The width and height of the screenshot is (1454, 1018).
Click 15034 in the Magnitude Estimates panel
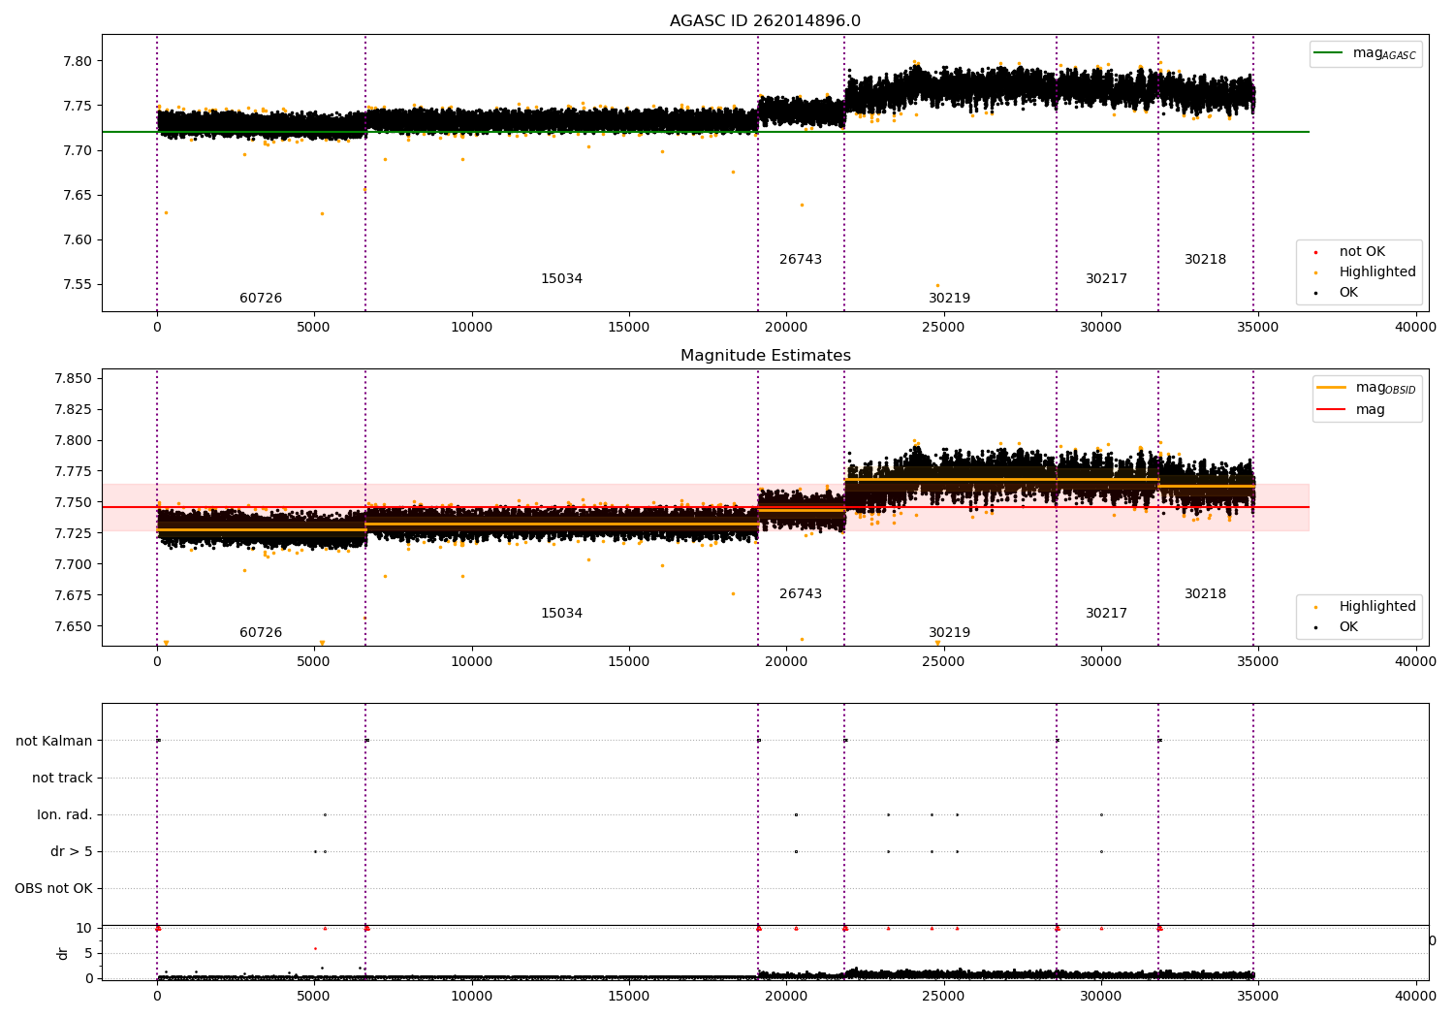pos(561,614)
